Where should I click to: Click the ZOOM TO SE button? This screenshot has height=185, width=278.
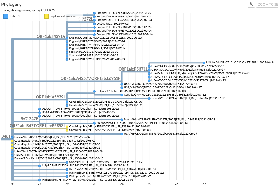click(x=267, y=5)
